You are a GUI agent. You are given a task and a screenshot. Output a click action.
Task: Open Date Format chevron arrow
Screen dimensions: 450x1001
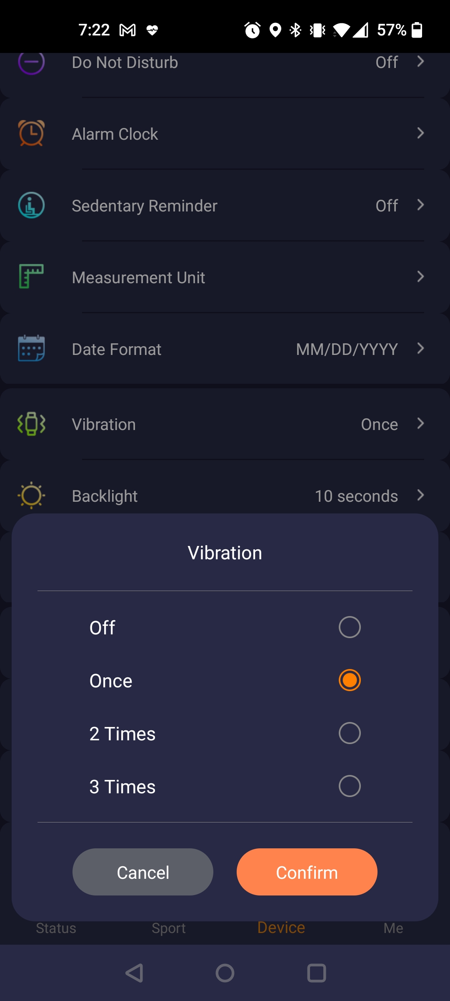420,349
